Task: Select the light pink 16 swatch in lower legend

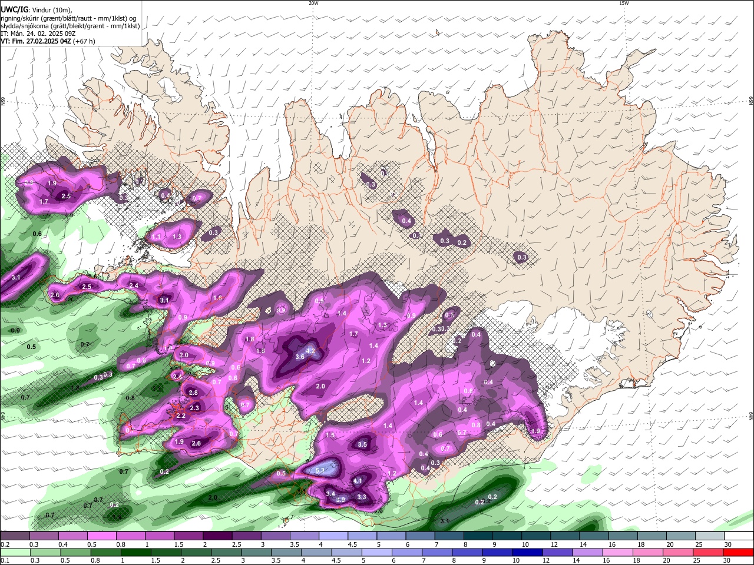Action: coord(617,552)
